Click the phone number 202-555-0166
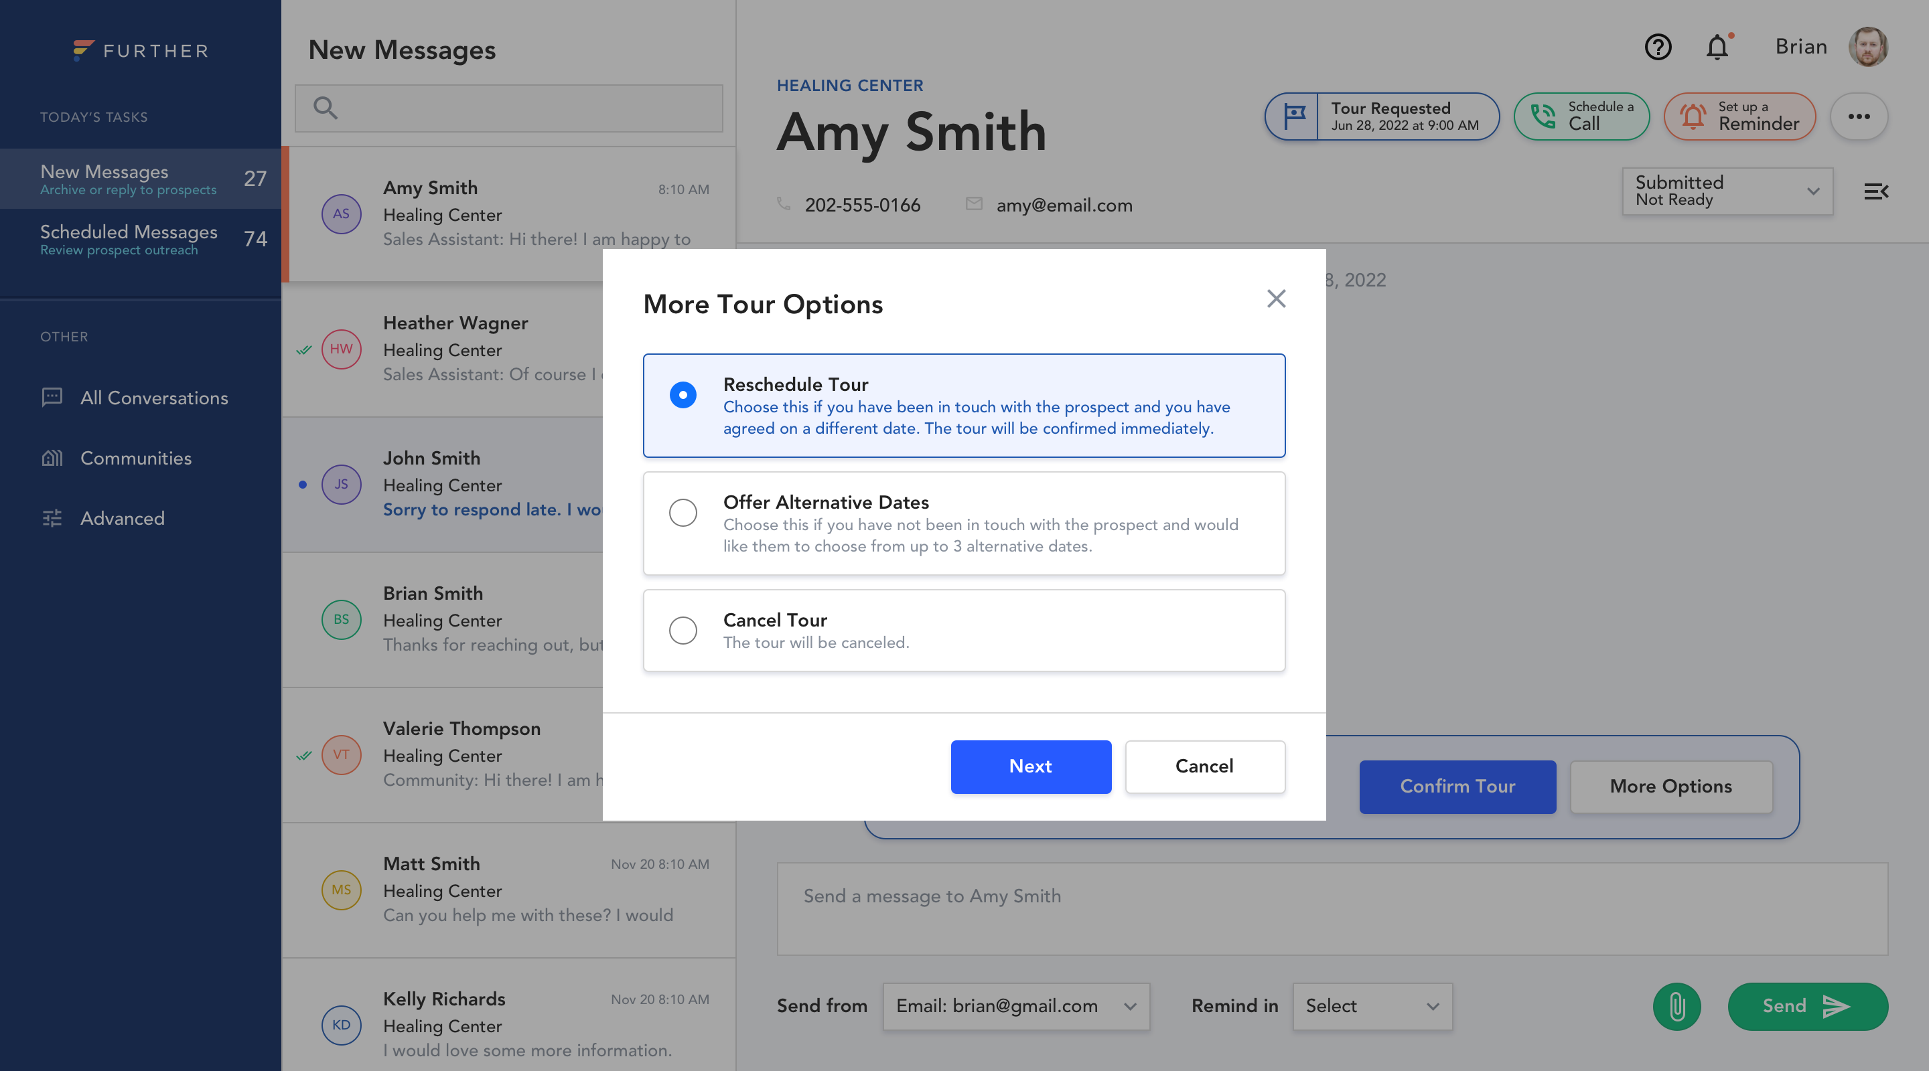 862,205
